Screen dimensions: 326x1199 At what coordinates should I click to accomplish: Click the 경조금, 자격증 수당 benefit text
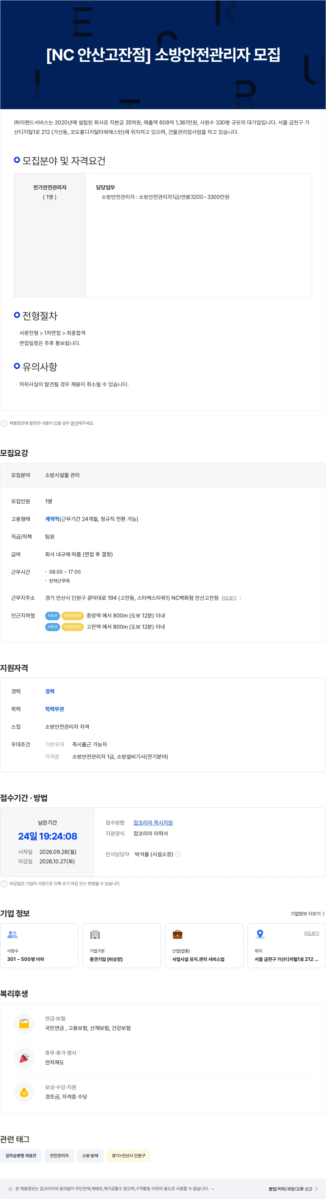(x=66, y=1097)
